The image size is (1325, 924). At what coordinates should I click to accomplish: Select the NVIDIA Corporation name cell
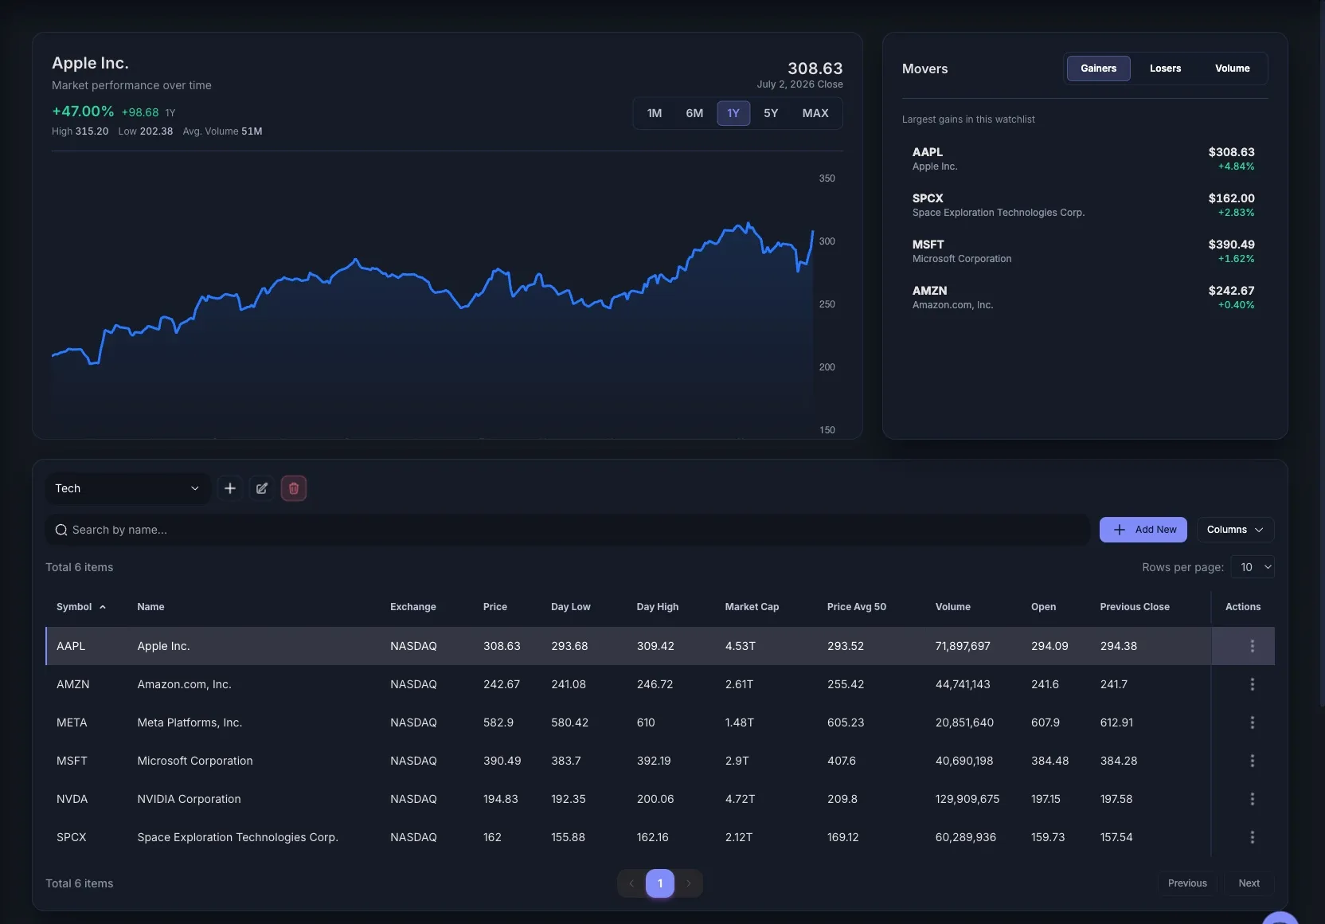tap(189, 799)
